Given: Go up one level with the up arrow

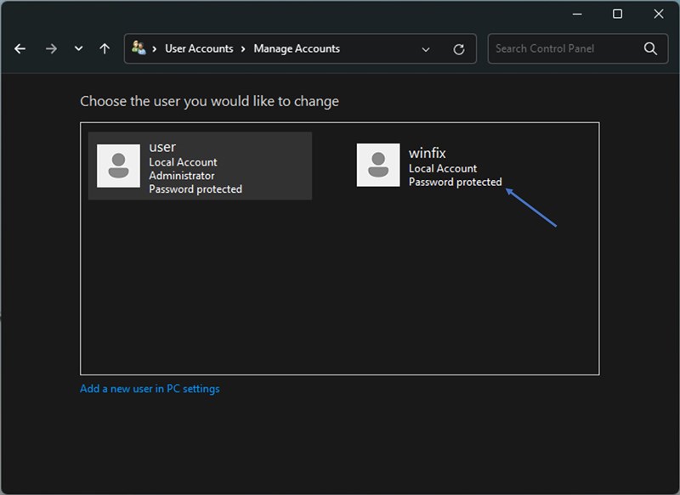Looking at the screenshot, I should (x=105, y=48).
